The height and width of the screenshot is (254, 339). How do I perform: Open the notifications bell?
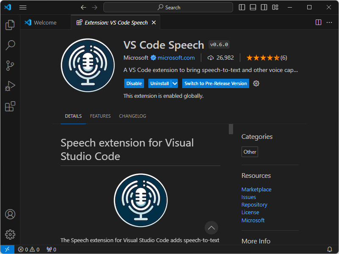point(330,249)
